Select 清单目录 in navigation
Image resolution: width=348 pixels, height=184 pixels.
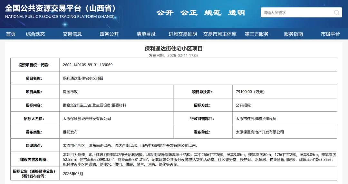pyautogui.click(x=146, y=34)
